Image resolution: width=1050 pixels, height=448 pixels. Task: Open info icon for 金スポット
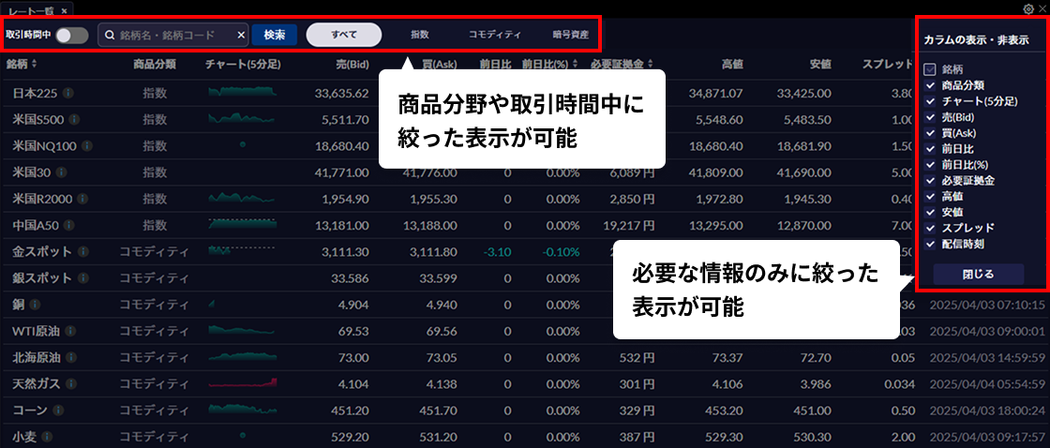click(83, 252)
